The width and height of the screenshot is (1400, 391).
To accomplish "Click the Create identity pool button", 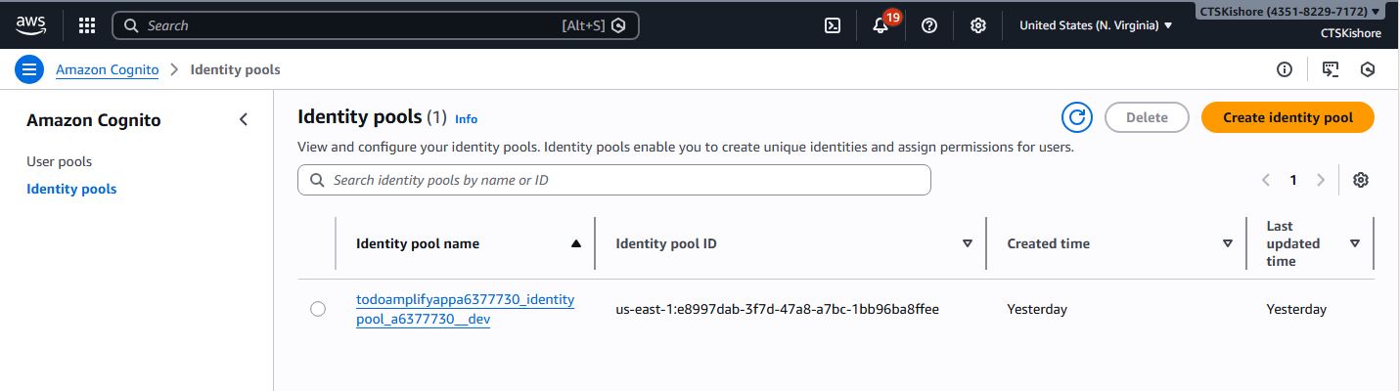I will pos(1287,117).
